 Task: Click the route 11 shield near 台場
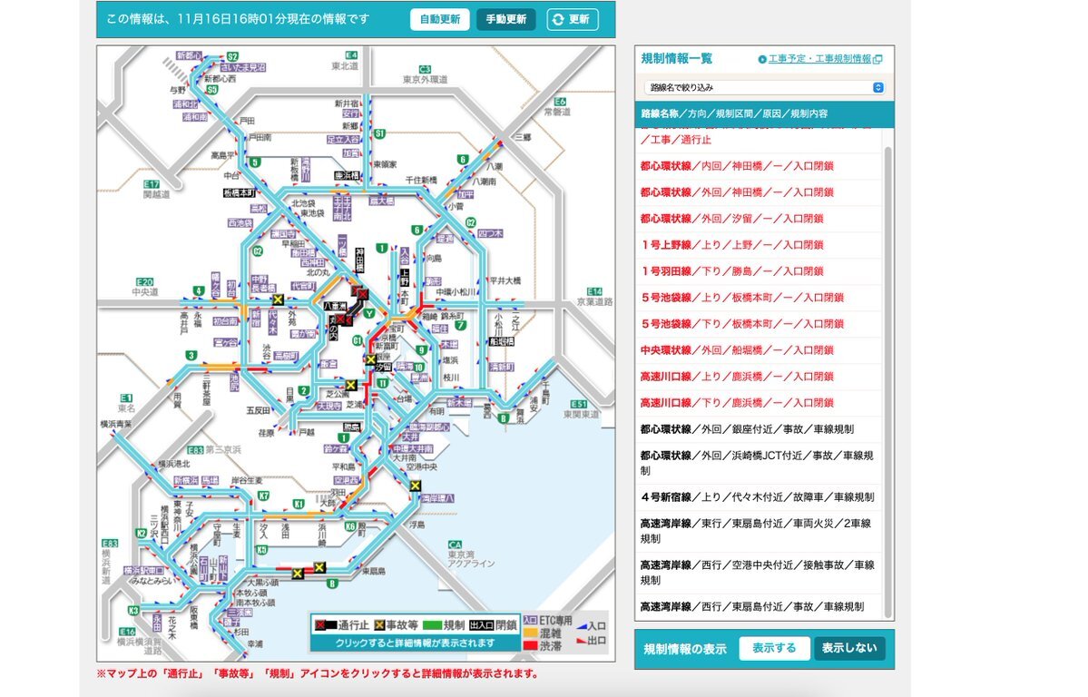pyautogui.click(x=383, y=382)
